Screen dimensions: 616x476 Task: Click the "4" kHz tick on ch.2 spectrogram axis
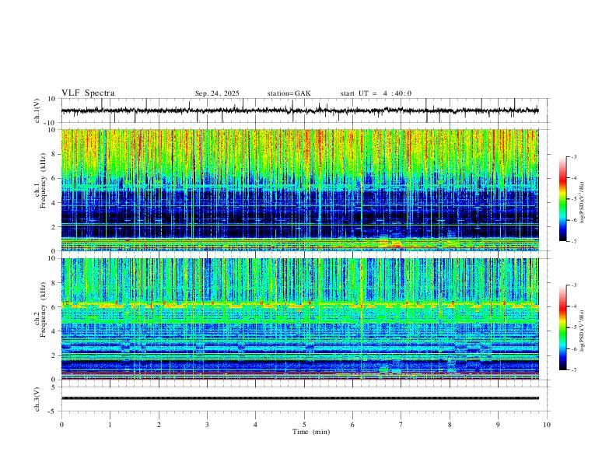pos(54,331)
